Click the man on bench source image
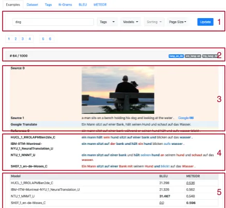This screenshot has height=208, width=226. [x=118, y=90]
